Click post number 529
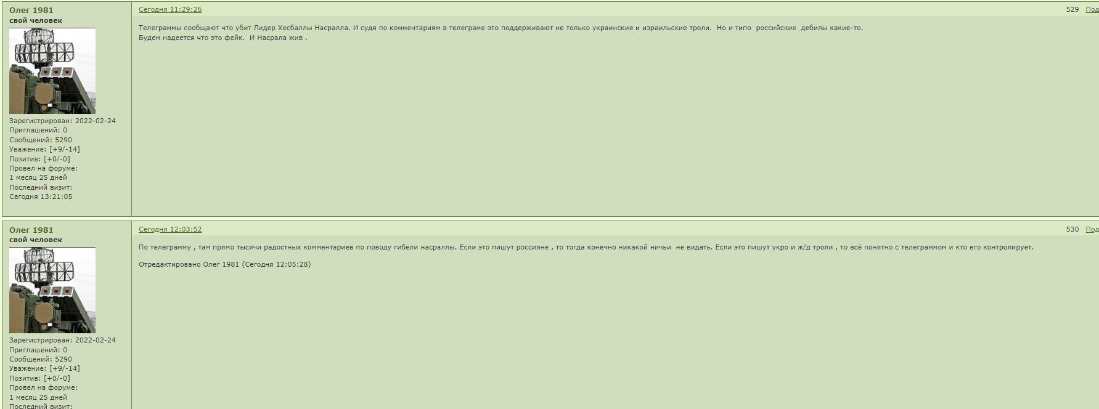Image resolution: width=1099 pixels, height=409 pixels. pos(1072,10)
